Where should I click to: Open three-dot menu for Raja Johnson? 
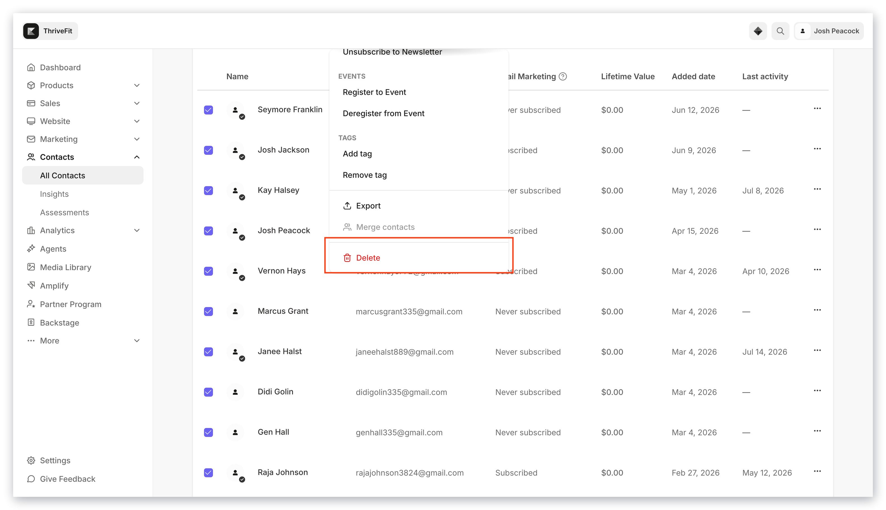[817, 471]
